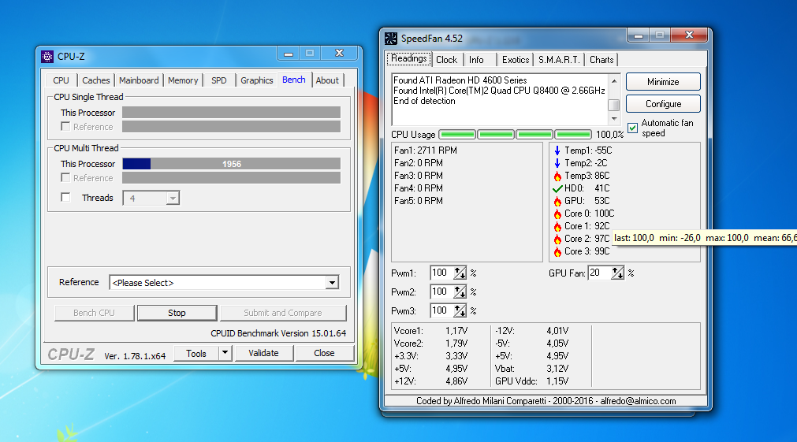The image size is (797, 442).
Task: Select the Bench tab
Action: point(294,80)
